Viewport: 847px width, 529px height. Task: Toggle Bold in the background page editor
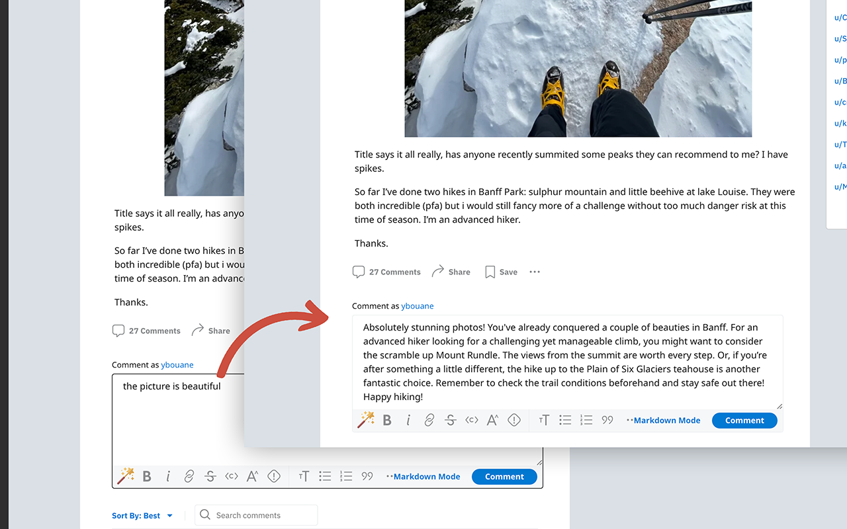point(147,476)
